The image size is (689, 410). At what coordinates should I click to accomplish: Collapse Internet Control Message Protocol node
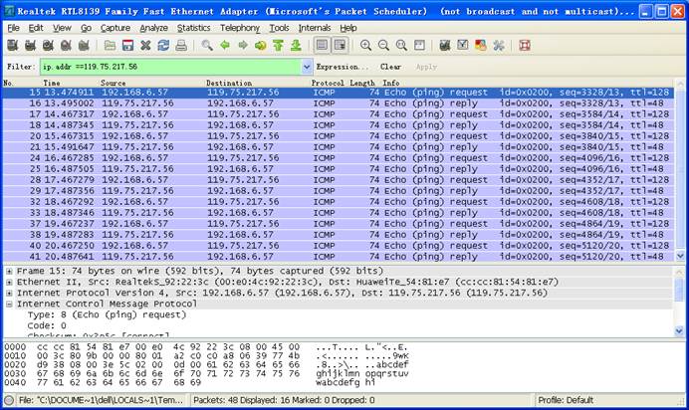click(x=9, y=305)
